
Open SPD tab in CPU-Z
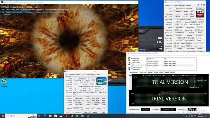tap(83, 75)
